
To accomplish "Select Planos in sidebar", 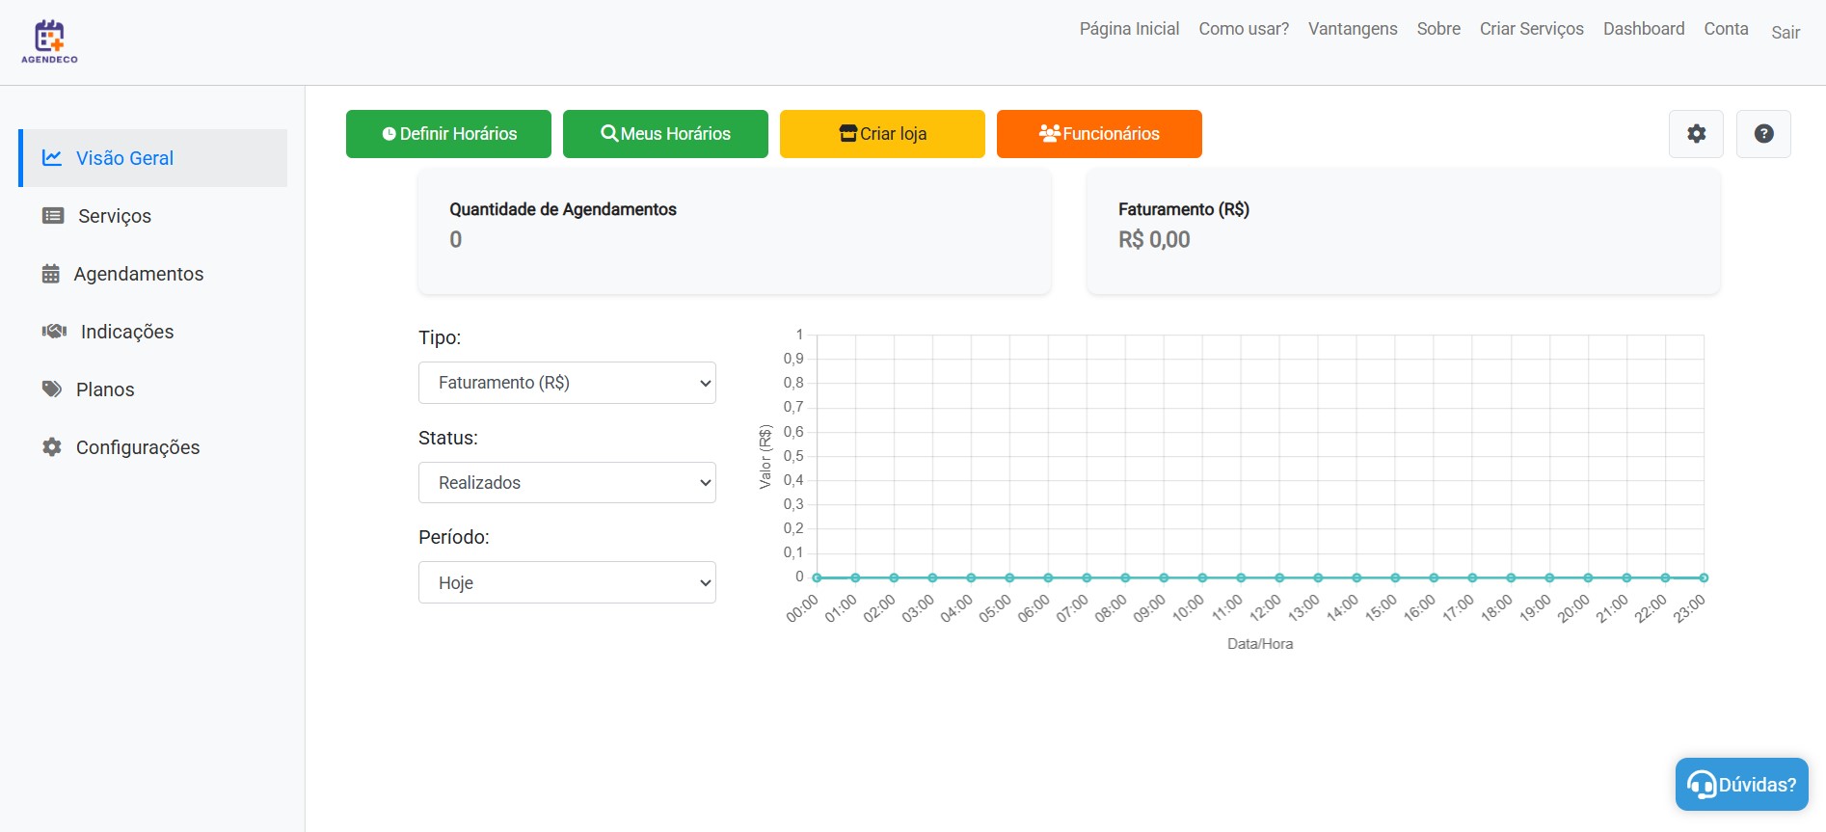I will click(153, 389).
